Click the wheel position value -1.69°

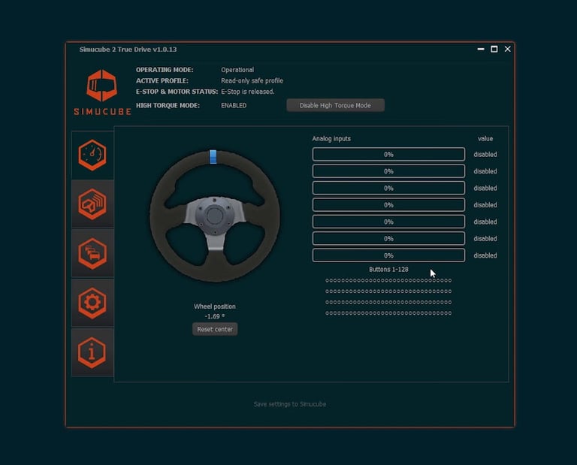215,316
